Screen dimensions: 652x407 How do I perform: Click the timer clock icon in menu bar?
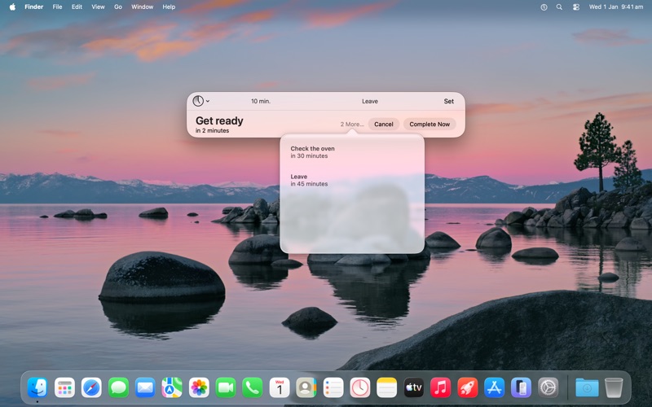tap(544, 7)
